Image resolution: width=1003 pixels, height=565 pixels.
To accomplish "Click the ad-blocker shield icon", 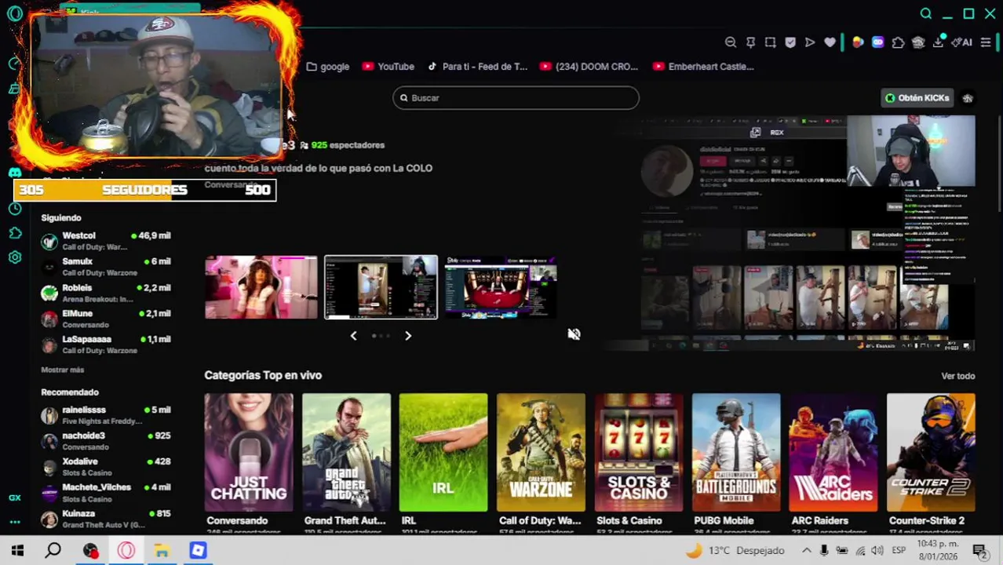I will (790, 42).
